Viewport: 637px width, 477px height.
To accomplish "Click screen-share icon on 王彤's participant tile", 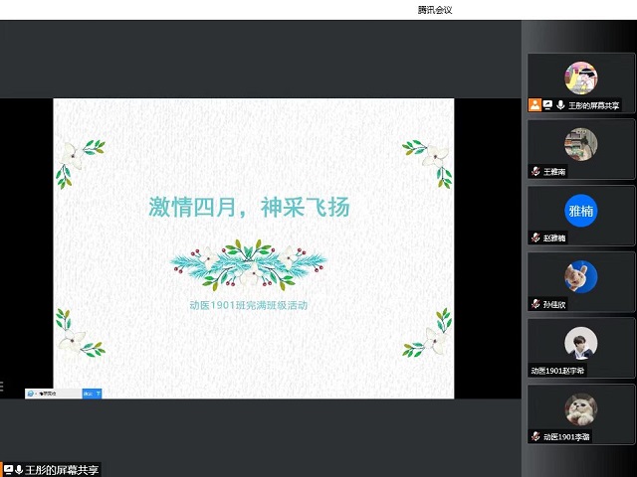I will [548, 105].
